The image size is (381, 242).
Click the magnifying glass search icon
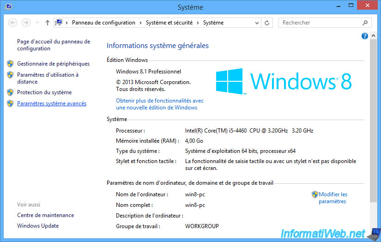coord(365,23)
